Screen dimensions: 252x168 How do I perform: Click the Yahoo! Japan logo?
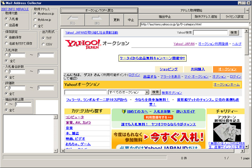[x=83, y=43]
